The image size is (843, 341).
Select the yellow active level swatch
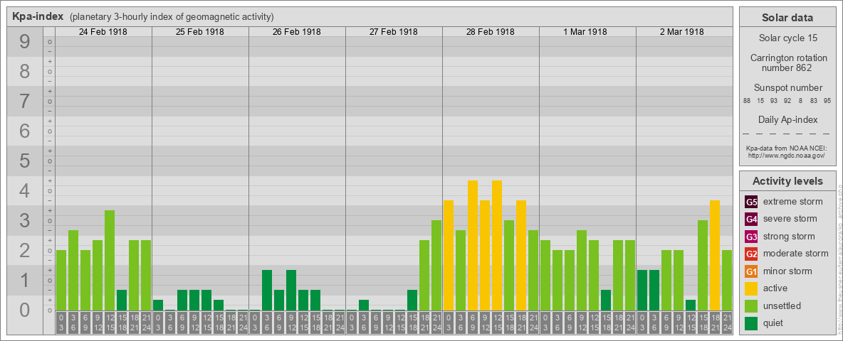(751, 288)
